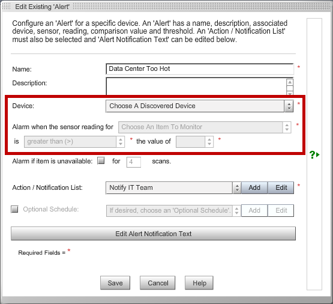This screenshot has height=304, width=333.
Task: Open the green question mark help icon
Action: (314, 155)
